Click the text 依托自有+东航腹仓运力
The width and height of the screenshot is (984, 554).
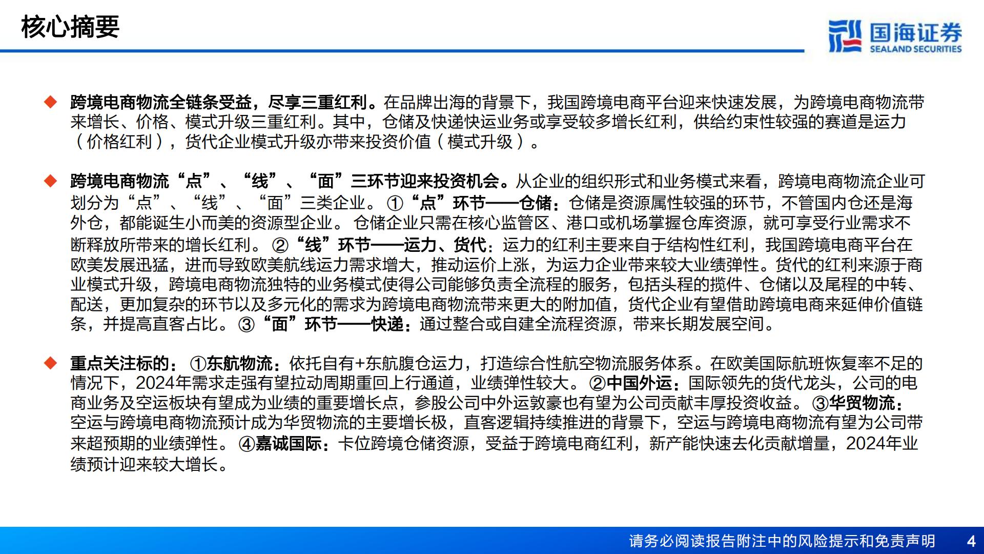click(x=377, y=364)
